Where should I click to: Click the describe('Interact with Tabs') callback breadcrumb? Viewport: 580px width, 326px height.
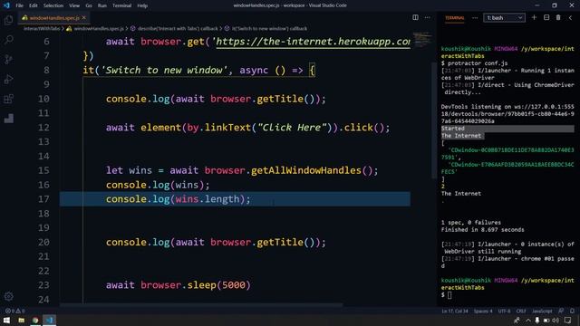click(178, 28)
